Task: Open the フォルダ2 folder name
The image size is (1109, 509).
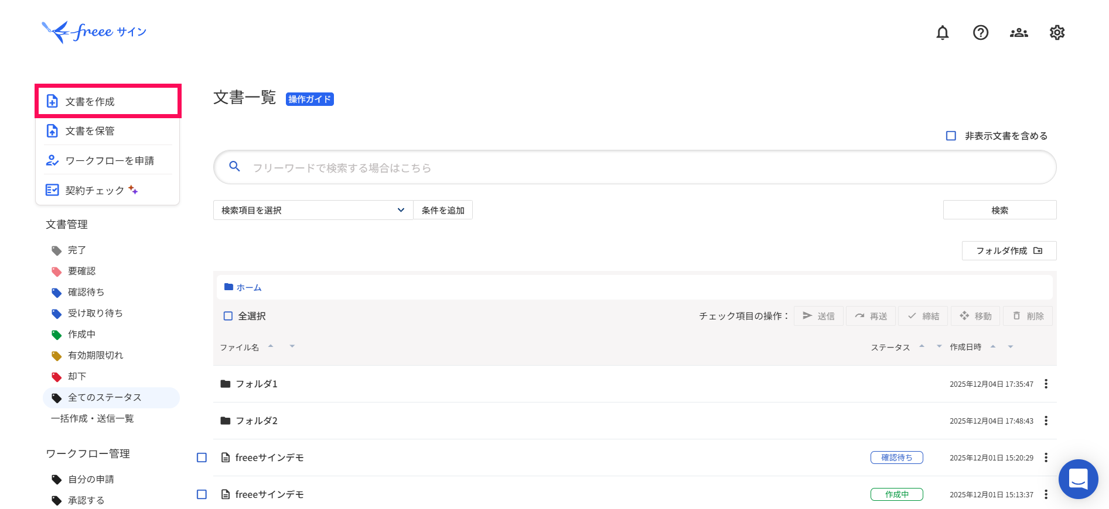Action: (x=257, y=421)
